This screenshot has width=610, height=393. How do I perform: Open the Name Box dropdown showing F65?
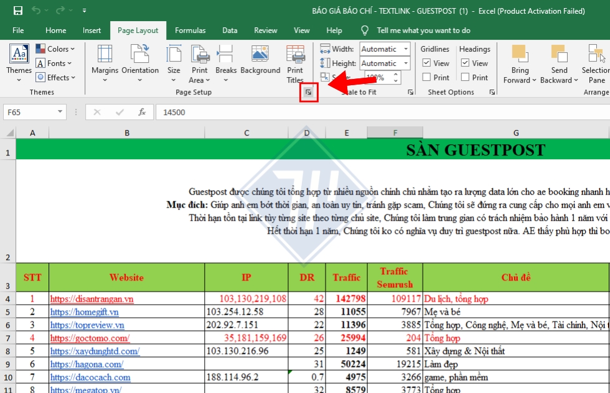(x=60, y=113)
